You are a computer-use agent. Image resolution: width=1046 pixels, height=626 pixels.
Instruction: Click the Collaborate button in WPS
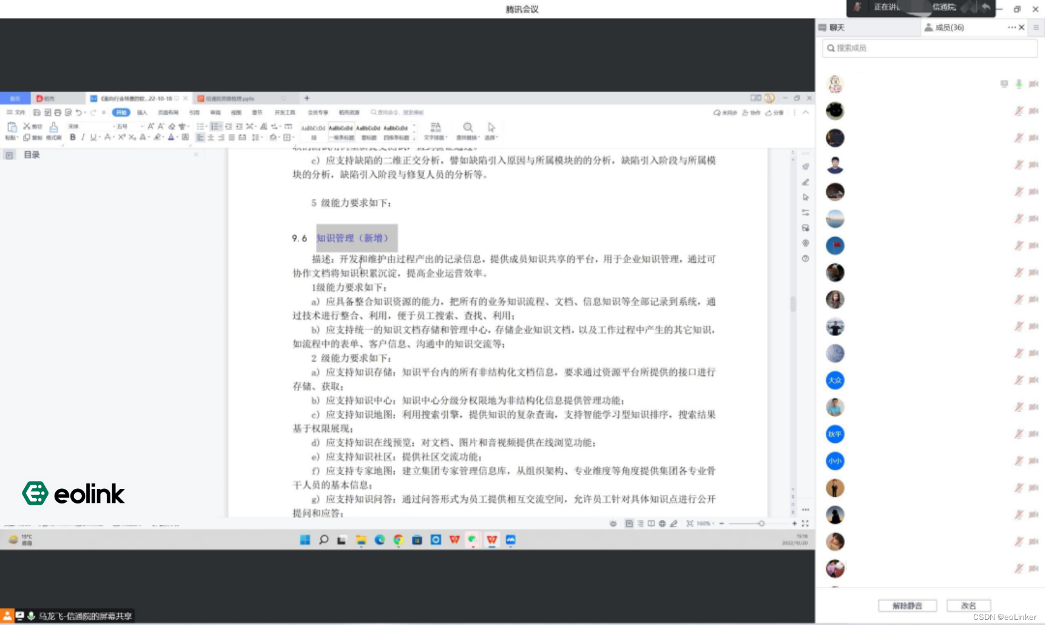751,113
